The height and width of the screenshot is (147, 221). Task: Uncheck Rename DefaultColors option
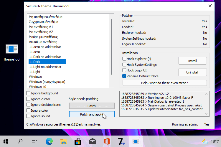coord(124,76)
